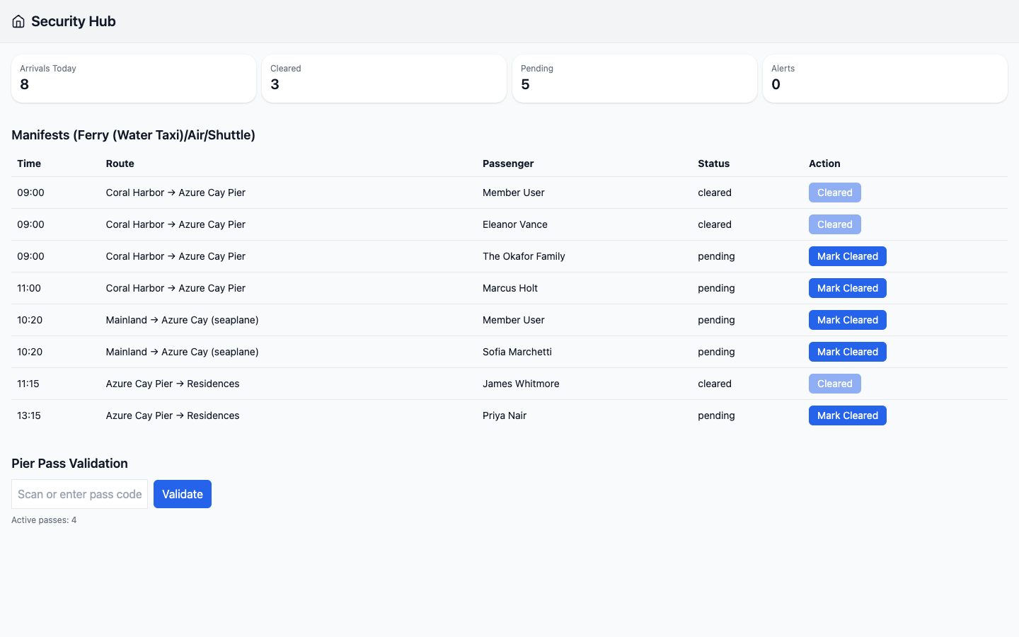Click the Action column header
Viewport: 1019px width, 637px height.
824,163
